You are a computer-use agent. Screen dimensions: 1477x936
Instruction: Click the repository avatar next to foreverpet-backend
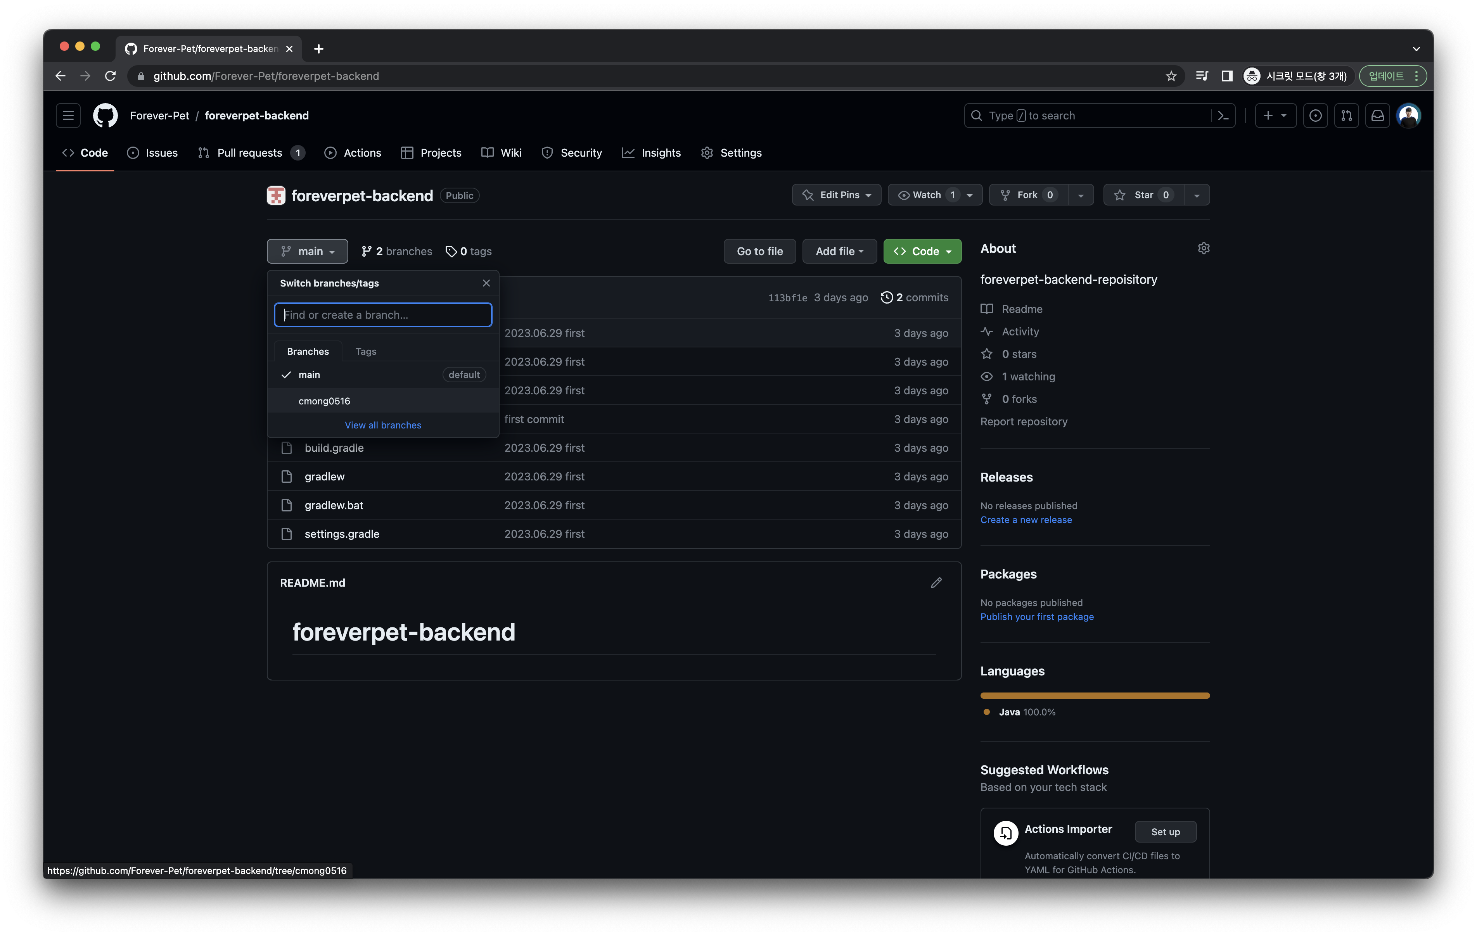tap(276, 196)
